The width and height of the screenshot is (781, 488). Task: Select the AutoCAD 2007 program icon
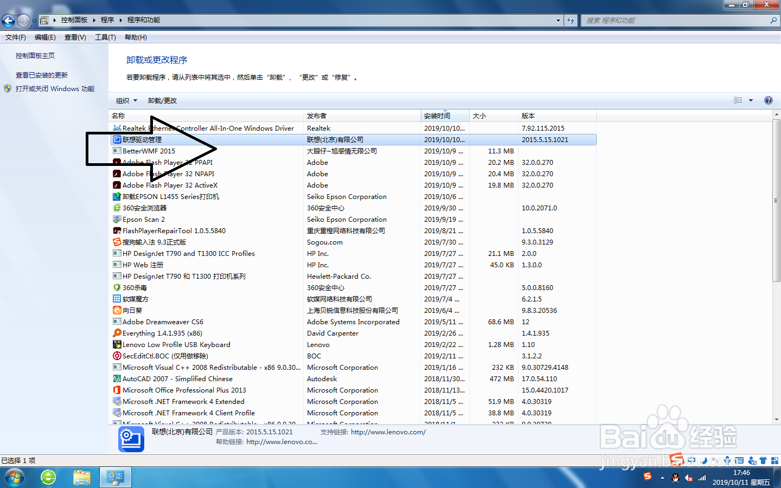(117, 378)
